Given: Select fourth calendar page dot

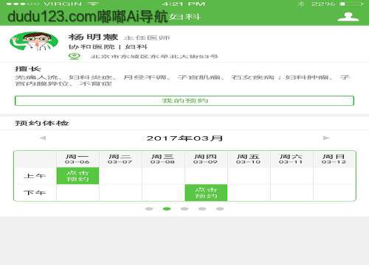Looking at the screenshot, I should 202,209.
